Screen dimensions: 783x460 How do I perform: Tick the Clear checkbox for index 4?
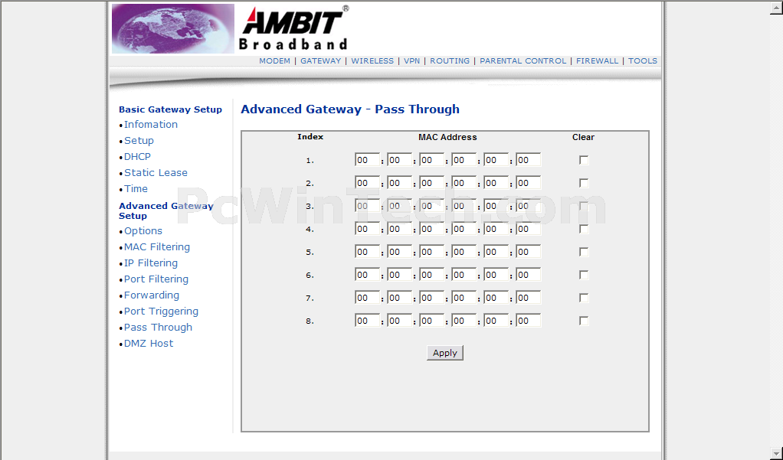click(584, 229)
